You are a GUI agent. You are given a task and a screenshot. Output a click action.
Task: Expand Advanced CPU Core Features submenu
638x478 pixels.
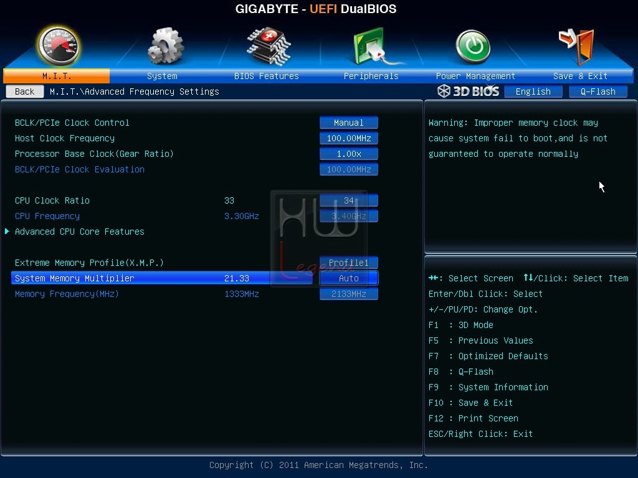click(x=79, y=232)
